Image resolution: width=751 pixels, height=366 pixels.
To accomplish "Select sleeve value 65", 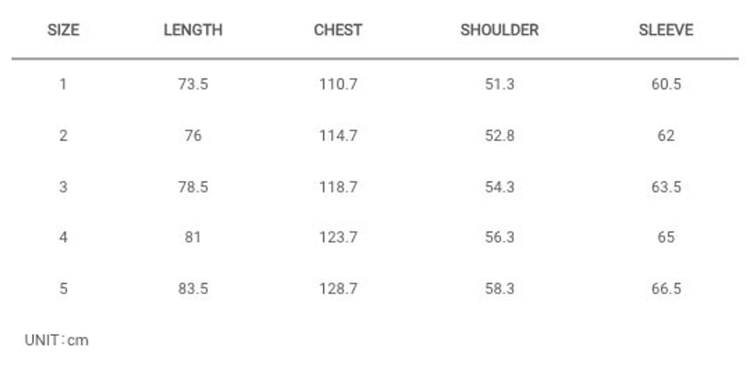I will click(x=666, y=237).
